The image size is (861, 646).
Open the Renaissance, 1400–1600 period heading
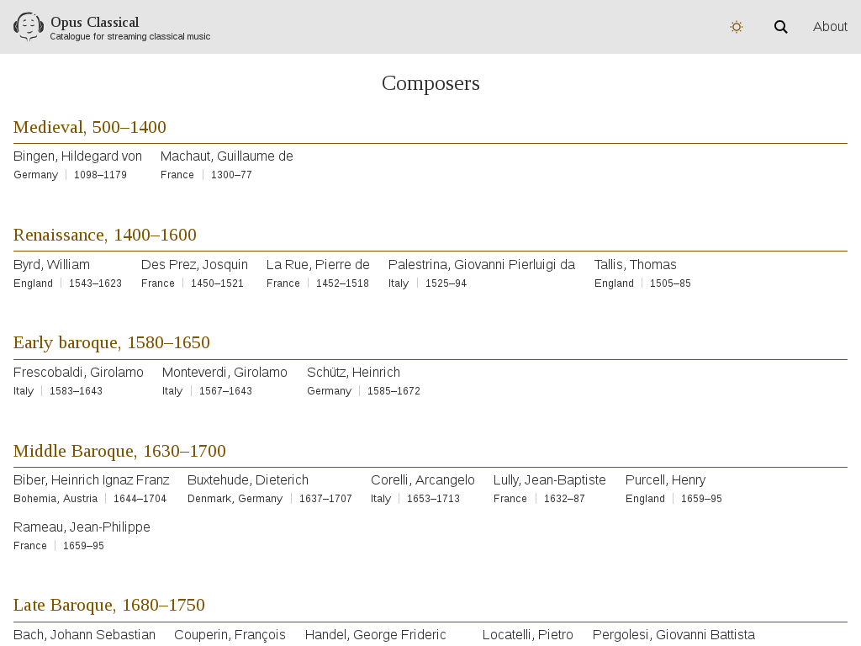[105, 235]
